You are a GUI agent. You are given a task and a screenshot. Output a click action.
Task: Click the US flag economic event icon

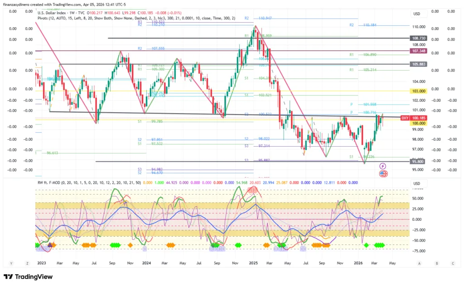pyautogui.click(x=383, y=173)
